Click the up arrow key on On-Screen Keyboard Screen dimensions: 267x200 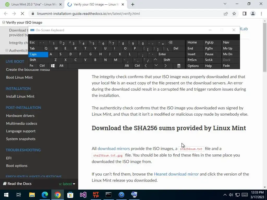click(155, 60)
